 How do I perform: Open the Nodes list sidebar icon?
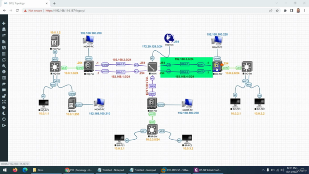pos(4,29)
